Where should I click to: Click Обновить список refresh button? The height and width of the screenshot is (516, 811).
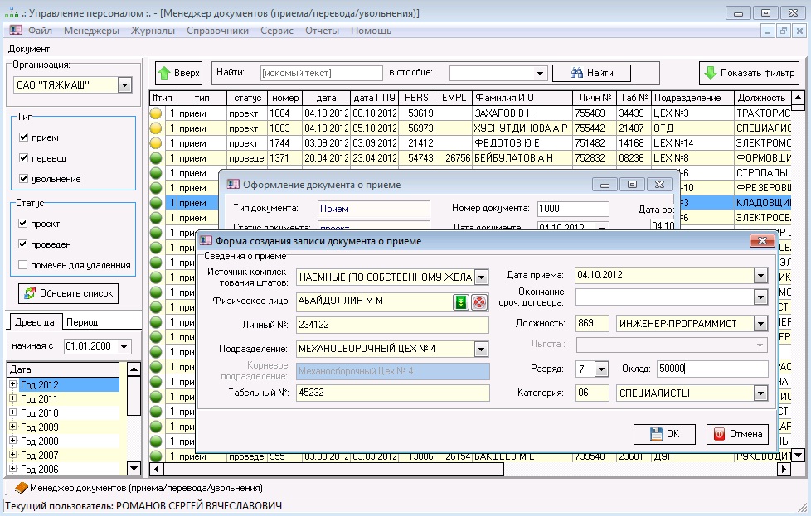[68, 294]
